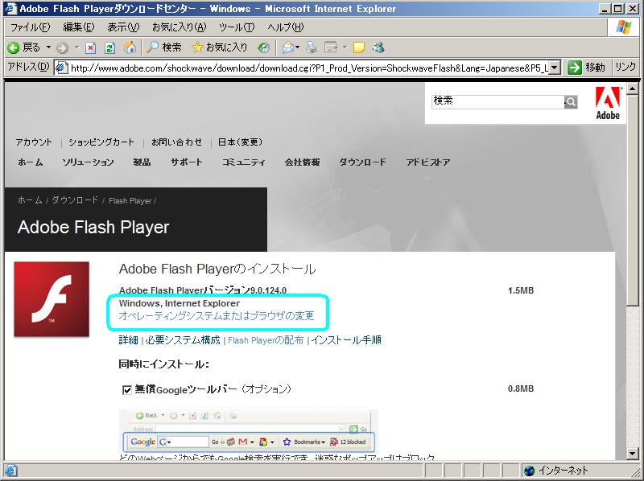Open the ファイル(F) menu
Image resolution: width=644 pixels, height=481 pixels.
point(30,27)
